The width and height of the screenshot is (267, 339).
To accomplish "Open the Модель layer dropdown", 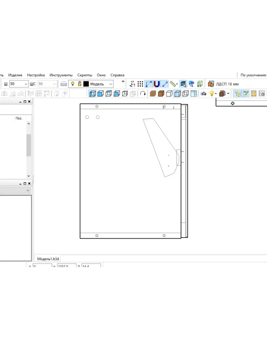I will point(111,84).
